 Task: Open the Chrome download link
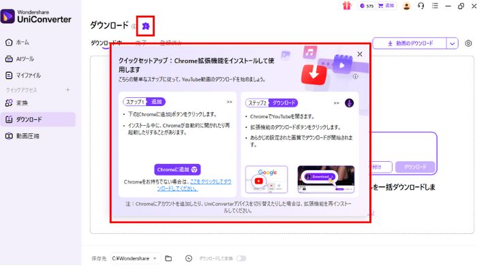click(194, 185)
